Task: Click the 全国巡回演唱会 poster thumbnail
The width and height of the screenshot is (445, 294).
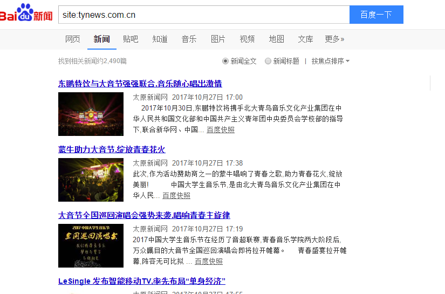Action: [91, 245]
